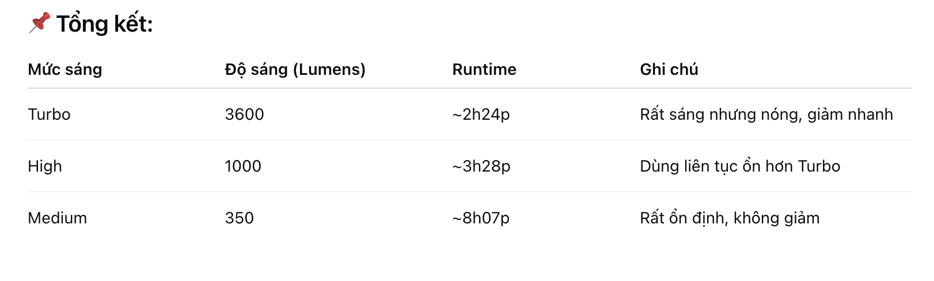
Task: Select the 'Medium' row label
Action: [x=57, y=218]
